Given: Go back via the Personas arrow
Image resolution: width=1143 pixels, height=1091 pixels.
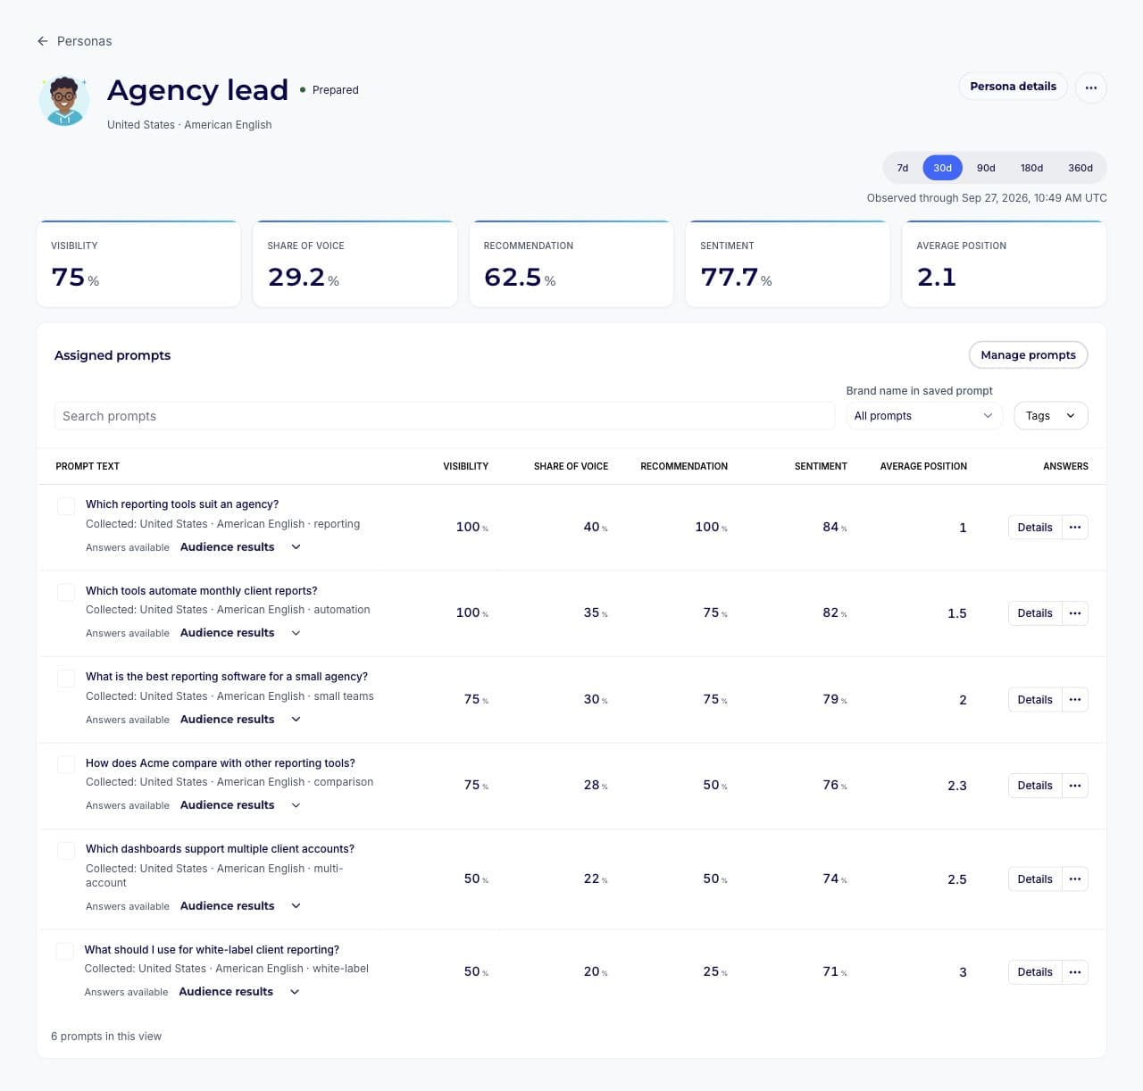Looking at the screenshot, I should pos(42,41).
